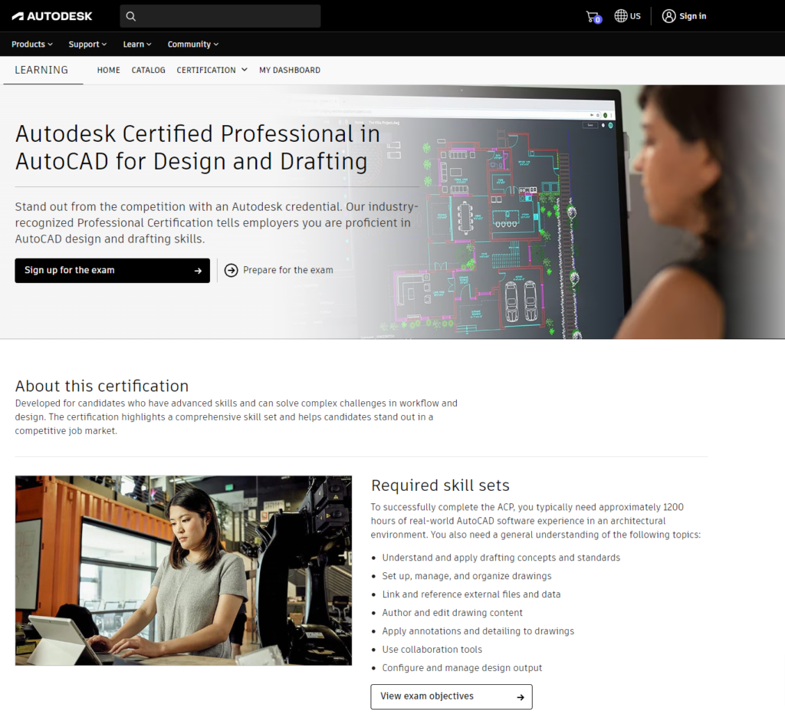This screenshot has width=785, height=721.
Task: Click Prepare for the exam link
Action: [x=287, y=270]
